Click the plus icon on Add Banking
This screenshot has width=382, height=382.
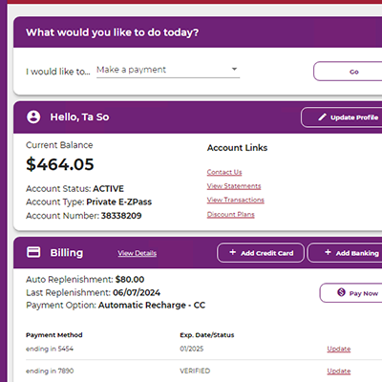tap(328, 252)
